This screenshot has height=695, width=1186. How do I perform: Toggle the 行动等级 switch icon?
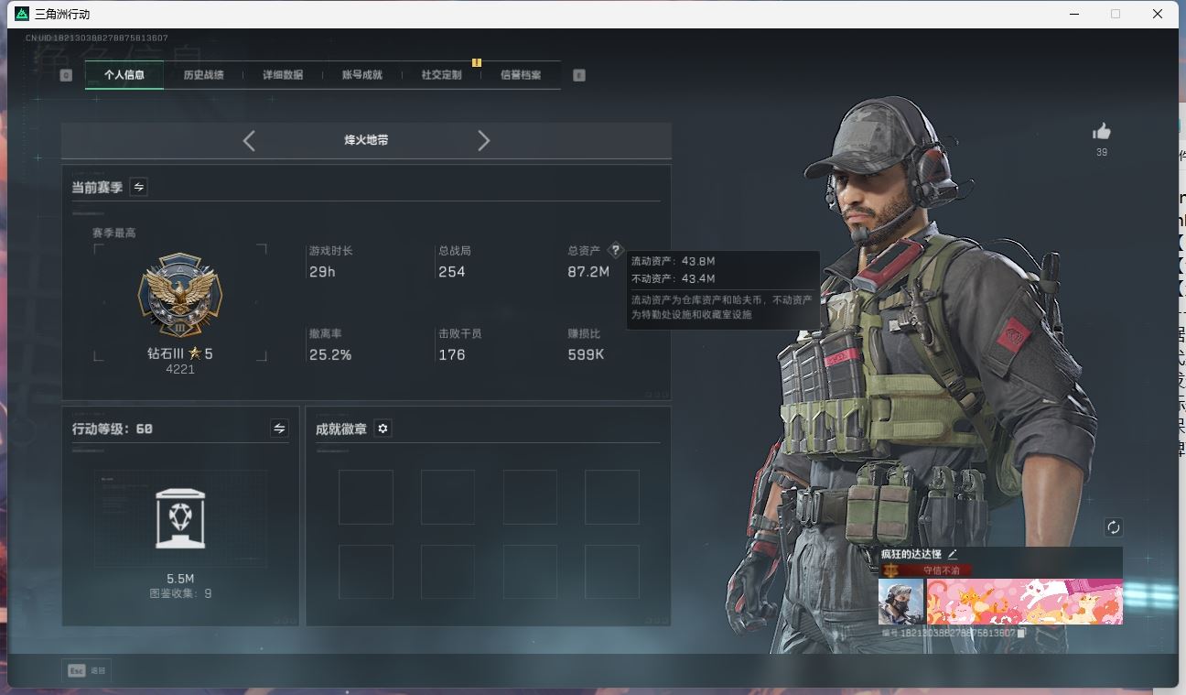(x=279, y=429)
